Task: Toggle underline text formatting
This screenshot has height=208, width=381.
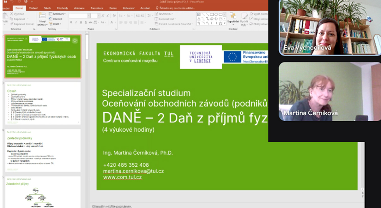Action: click(81, 22)
